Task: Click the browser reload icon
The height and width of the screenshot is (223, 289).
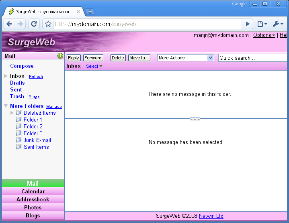Action: pos(34,24)
